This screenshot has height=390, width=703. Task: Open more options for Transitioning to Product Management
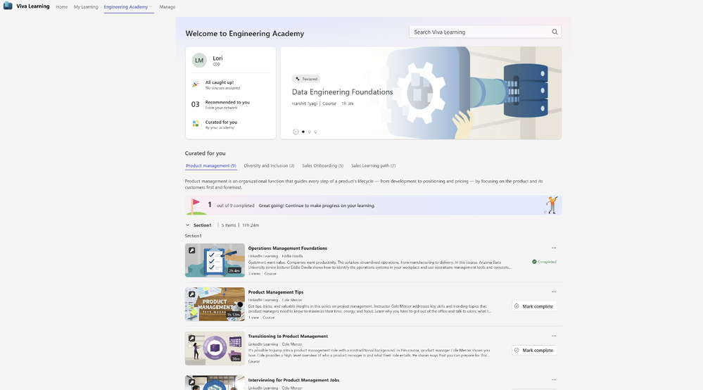coord(554,336)
